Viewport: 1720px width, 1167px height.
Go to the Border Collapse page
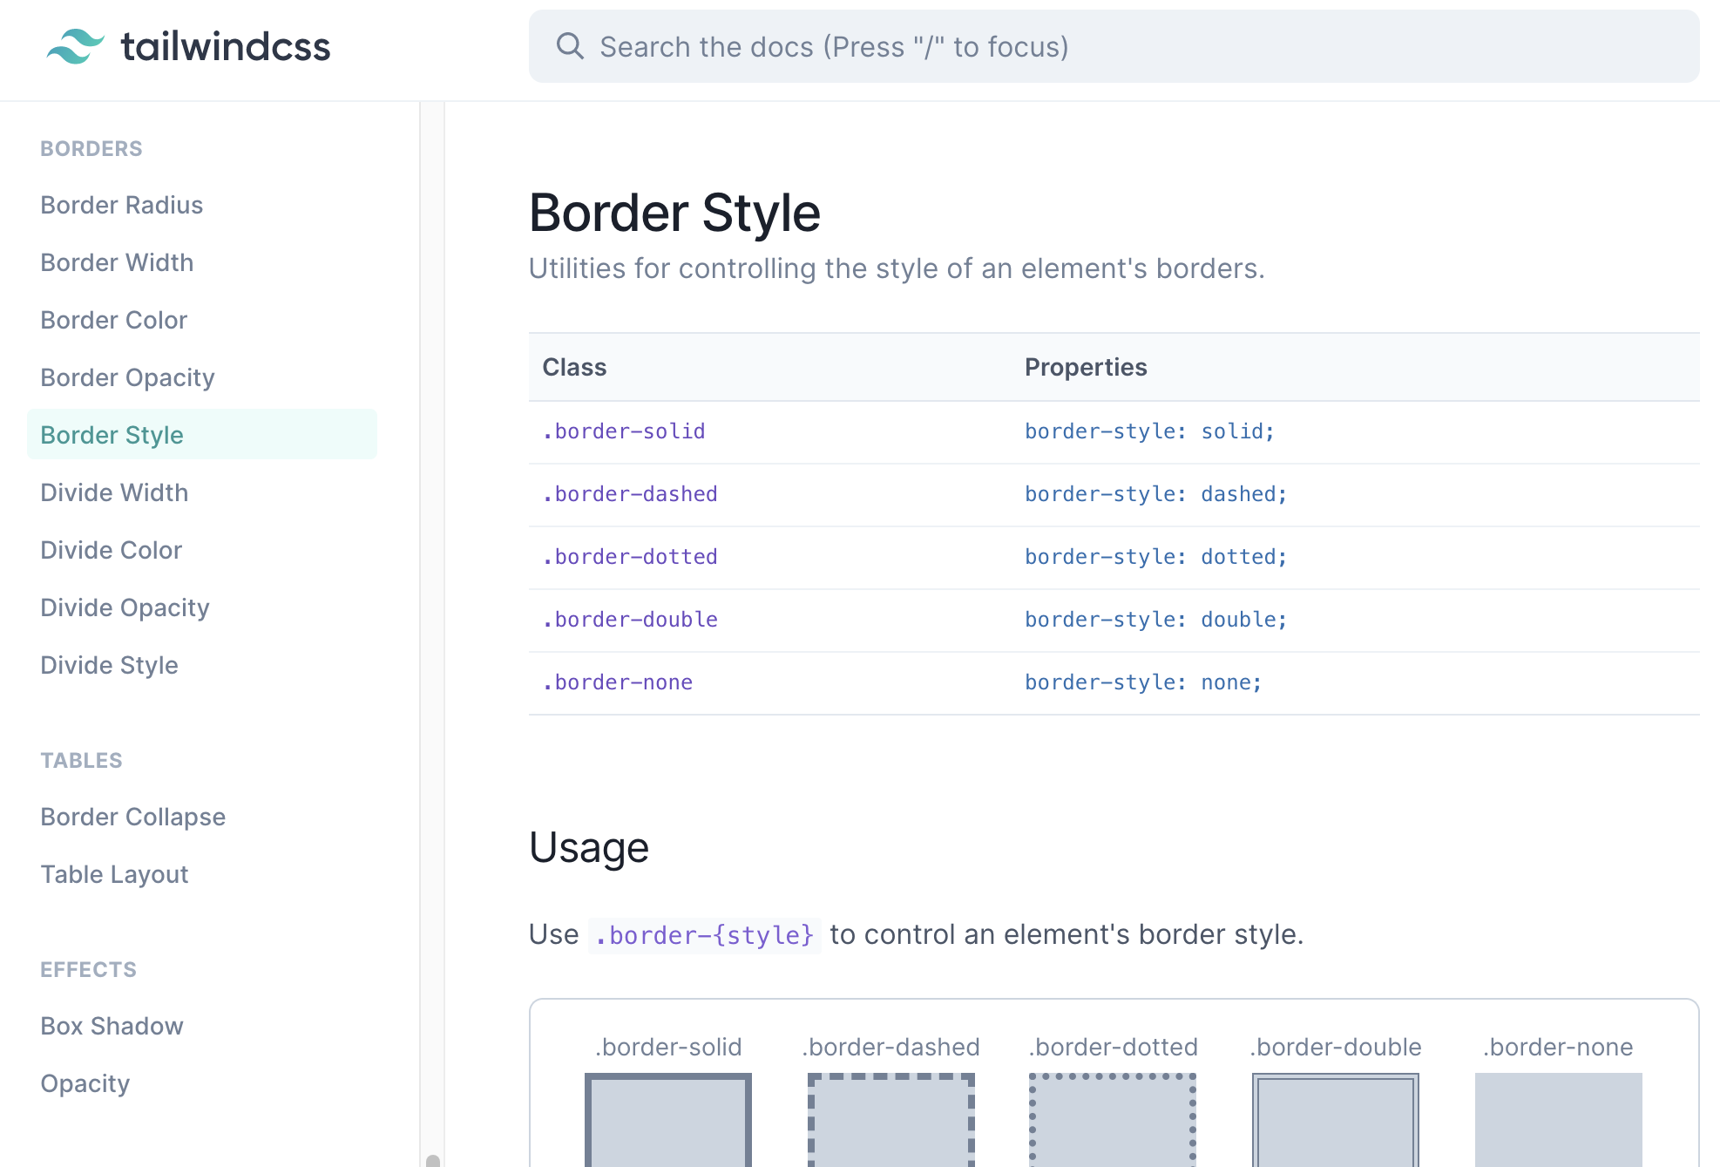[132, 817]
